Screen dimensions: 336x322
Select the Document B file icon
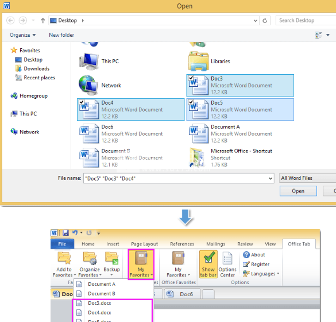click(x=89, y=158)
